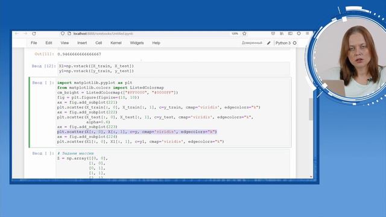Click the kernel status circle indicator
Screen dimensions: 386x217
(x=295, y=43)
